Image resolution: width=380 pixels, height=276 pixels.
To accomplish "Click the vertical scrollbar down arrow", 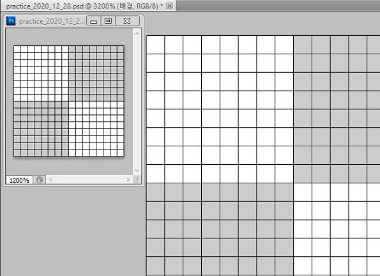I will pos(137,171).
